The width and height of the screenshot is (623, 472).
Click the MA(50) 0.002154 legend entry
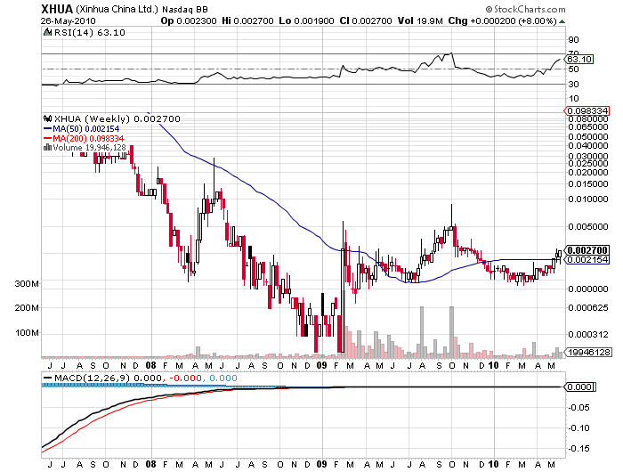pyautogui.click(x=85, y=129)
